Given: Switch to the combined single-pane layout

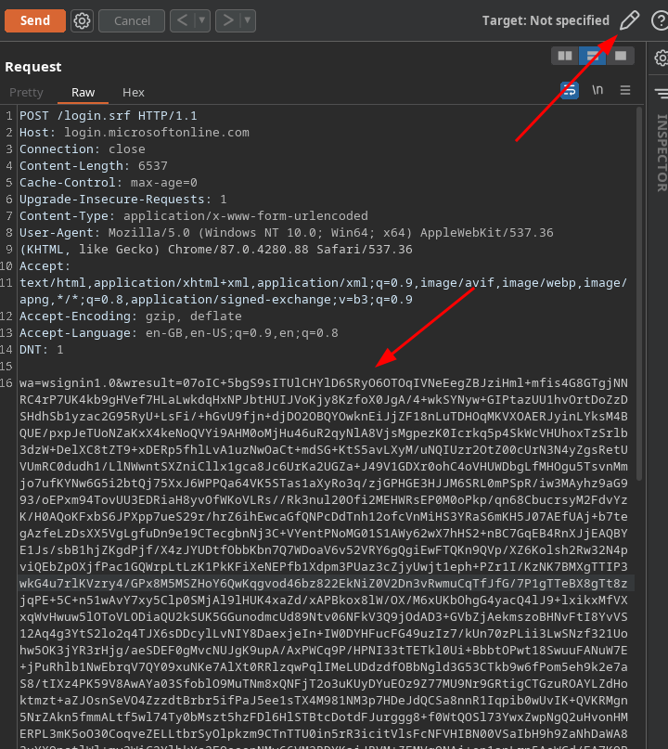Looking at the screenshot, I should pos(620,57).
